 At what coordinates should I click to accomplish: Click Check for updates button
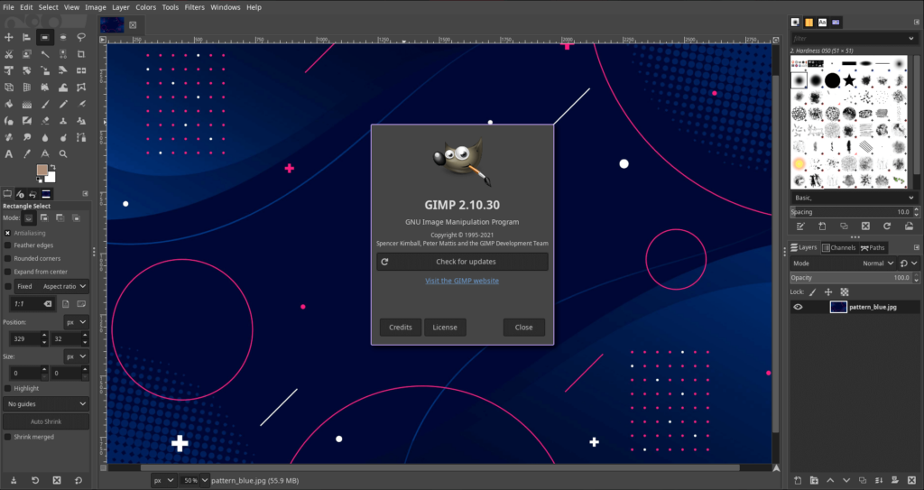(463, 262)
